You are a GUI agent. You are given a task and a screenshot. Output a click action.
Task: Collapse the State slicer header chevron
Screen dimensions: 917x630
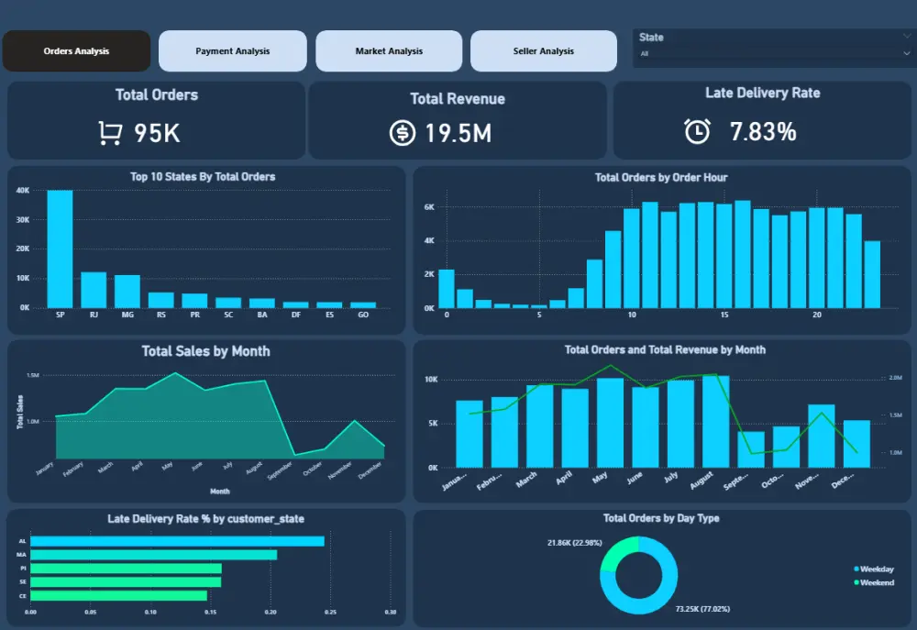(x=906, y=37)
